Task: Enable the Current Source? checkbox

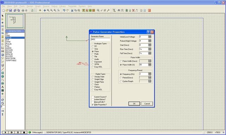Action: [93, 97]
